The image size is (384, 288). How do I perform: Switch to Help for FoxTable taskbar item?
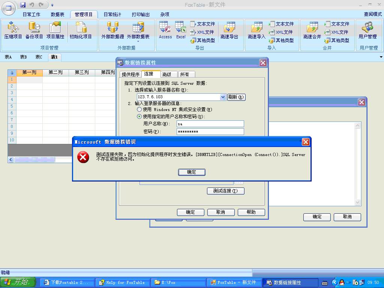pyautogui.click(x=122, y=283)
